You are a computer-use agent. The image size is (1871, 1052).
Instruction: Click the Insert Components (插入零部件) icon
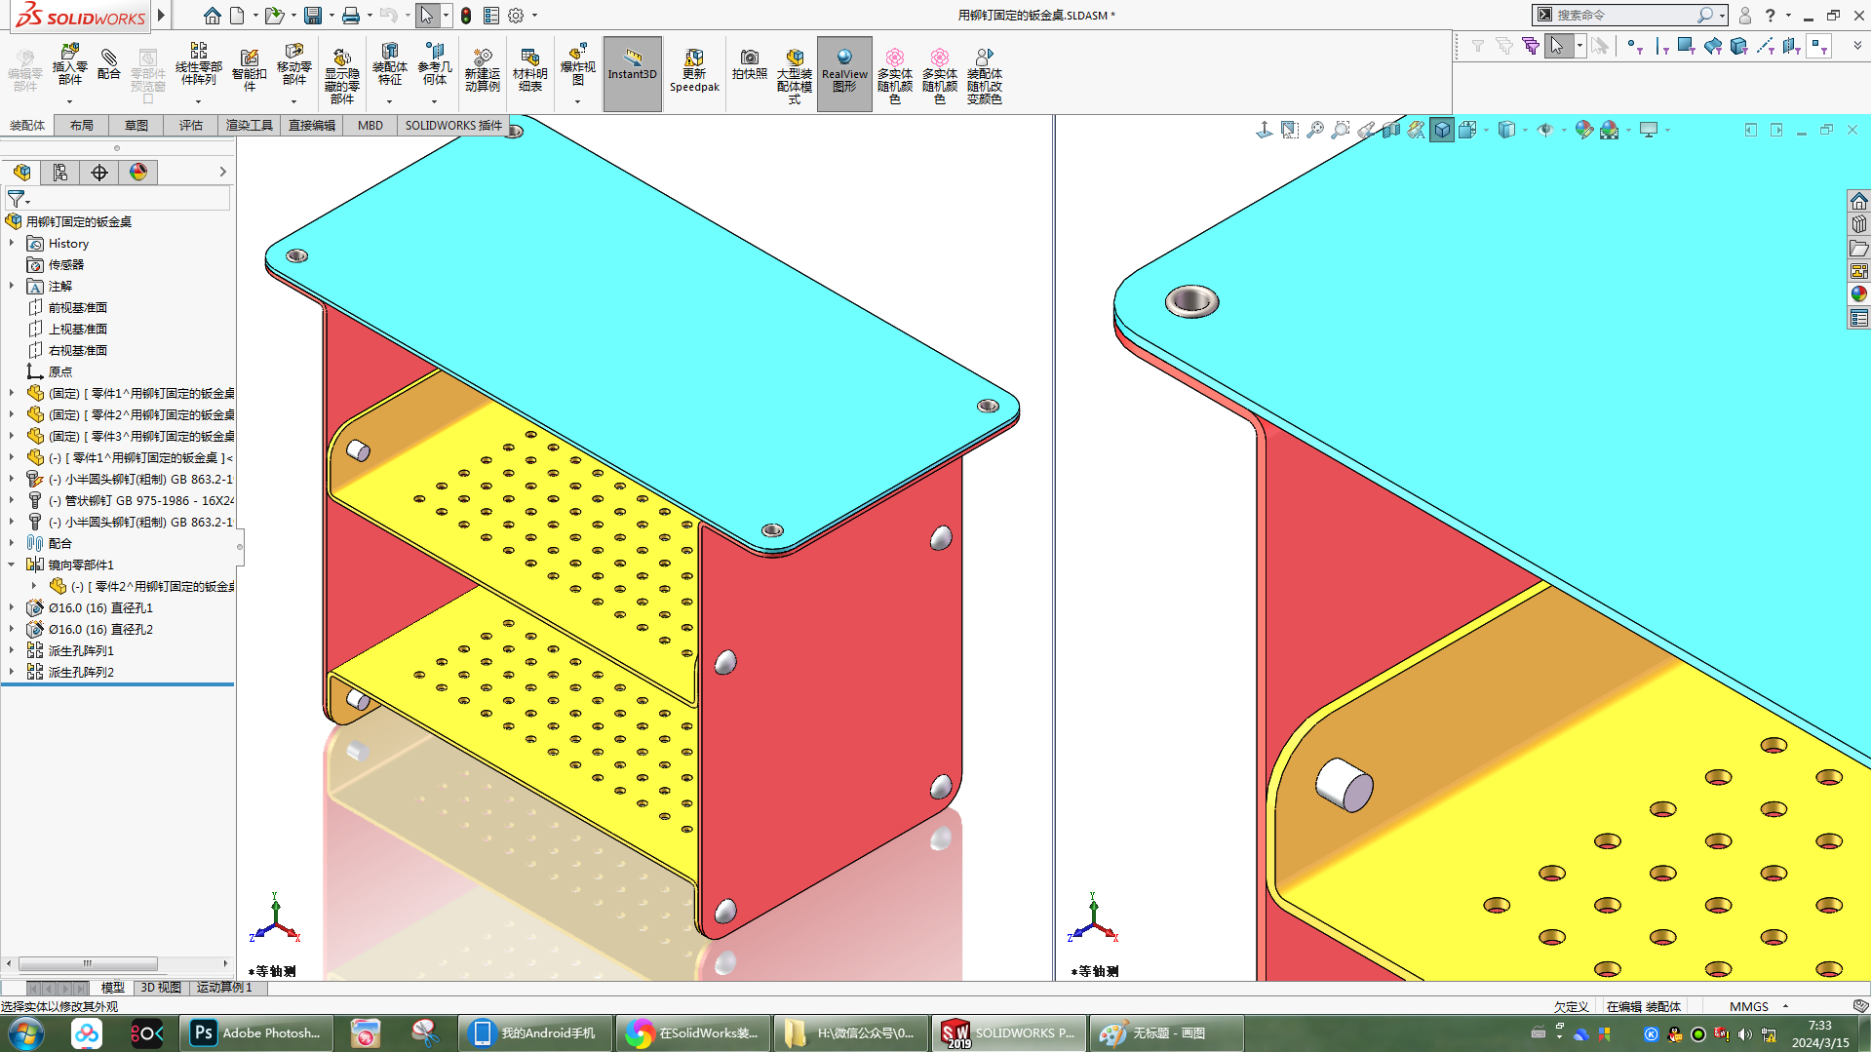point(69,65)
